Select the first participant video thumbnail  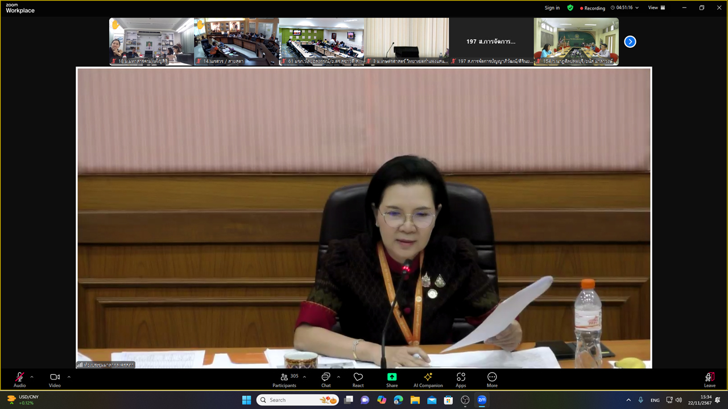(x=151, y=41)
